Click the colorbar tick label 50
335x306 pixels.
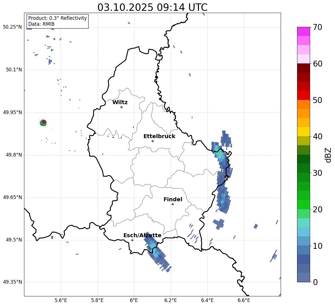click(317, 100)
